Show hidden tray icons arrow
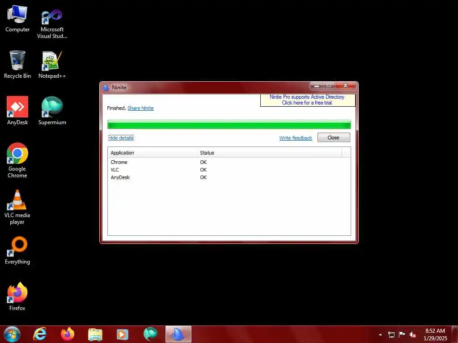 380,335
